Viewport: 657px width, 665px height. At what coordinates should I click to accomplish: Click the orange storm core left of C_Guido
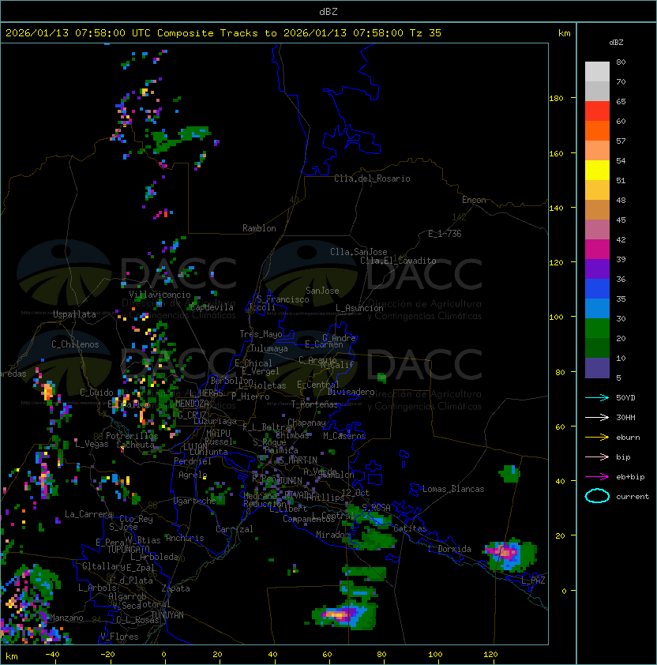48,391
